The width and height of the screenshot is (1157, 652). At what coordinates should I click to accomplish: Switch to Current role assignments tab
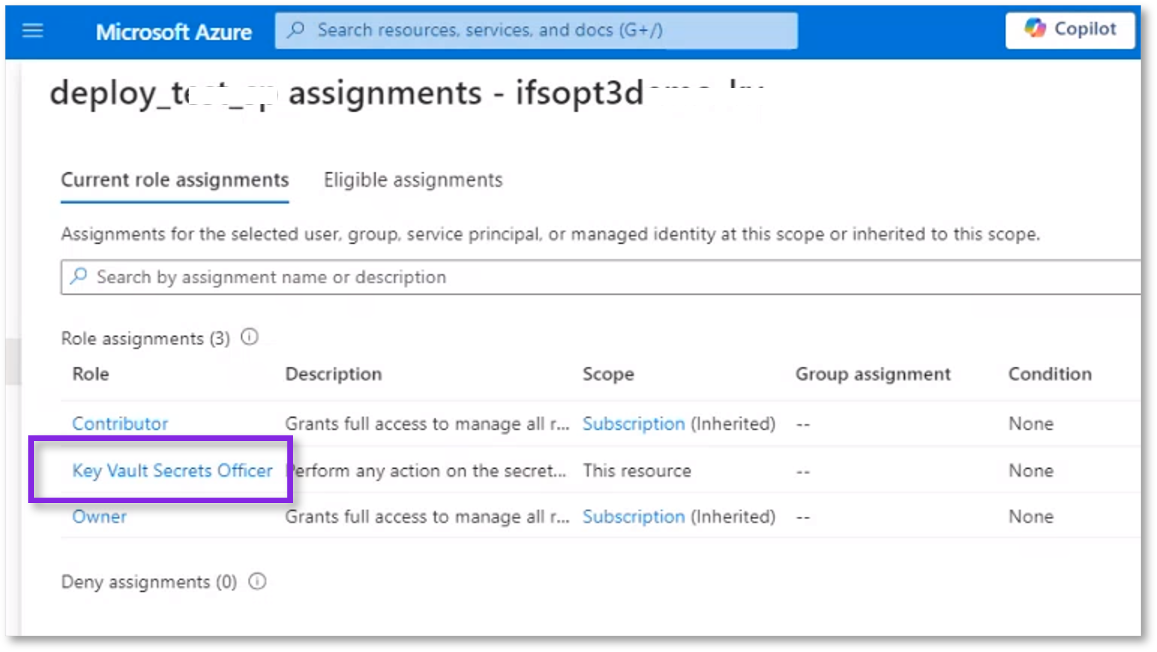tap(174, 180)
